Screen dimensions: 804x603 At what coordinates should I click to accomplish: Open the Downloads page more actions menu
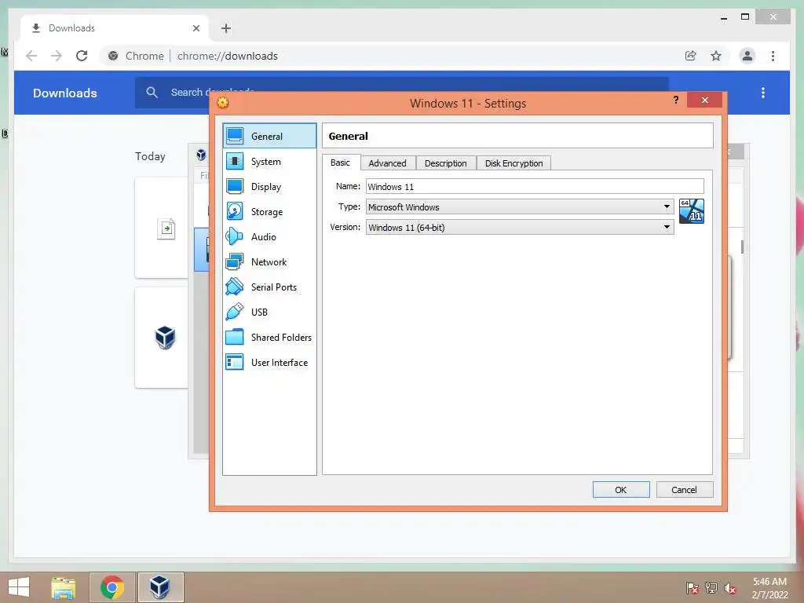tap(763, 93)
